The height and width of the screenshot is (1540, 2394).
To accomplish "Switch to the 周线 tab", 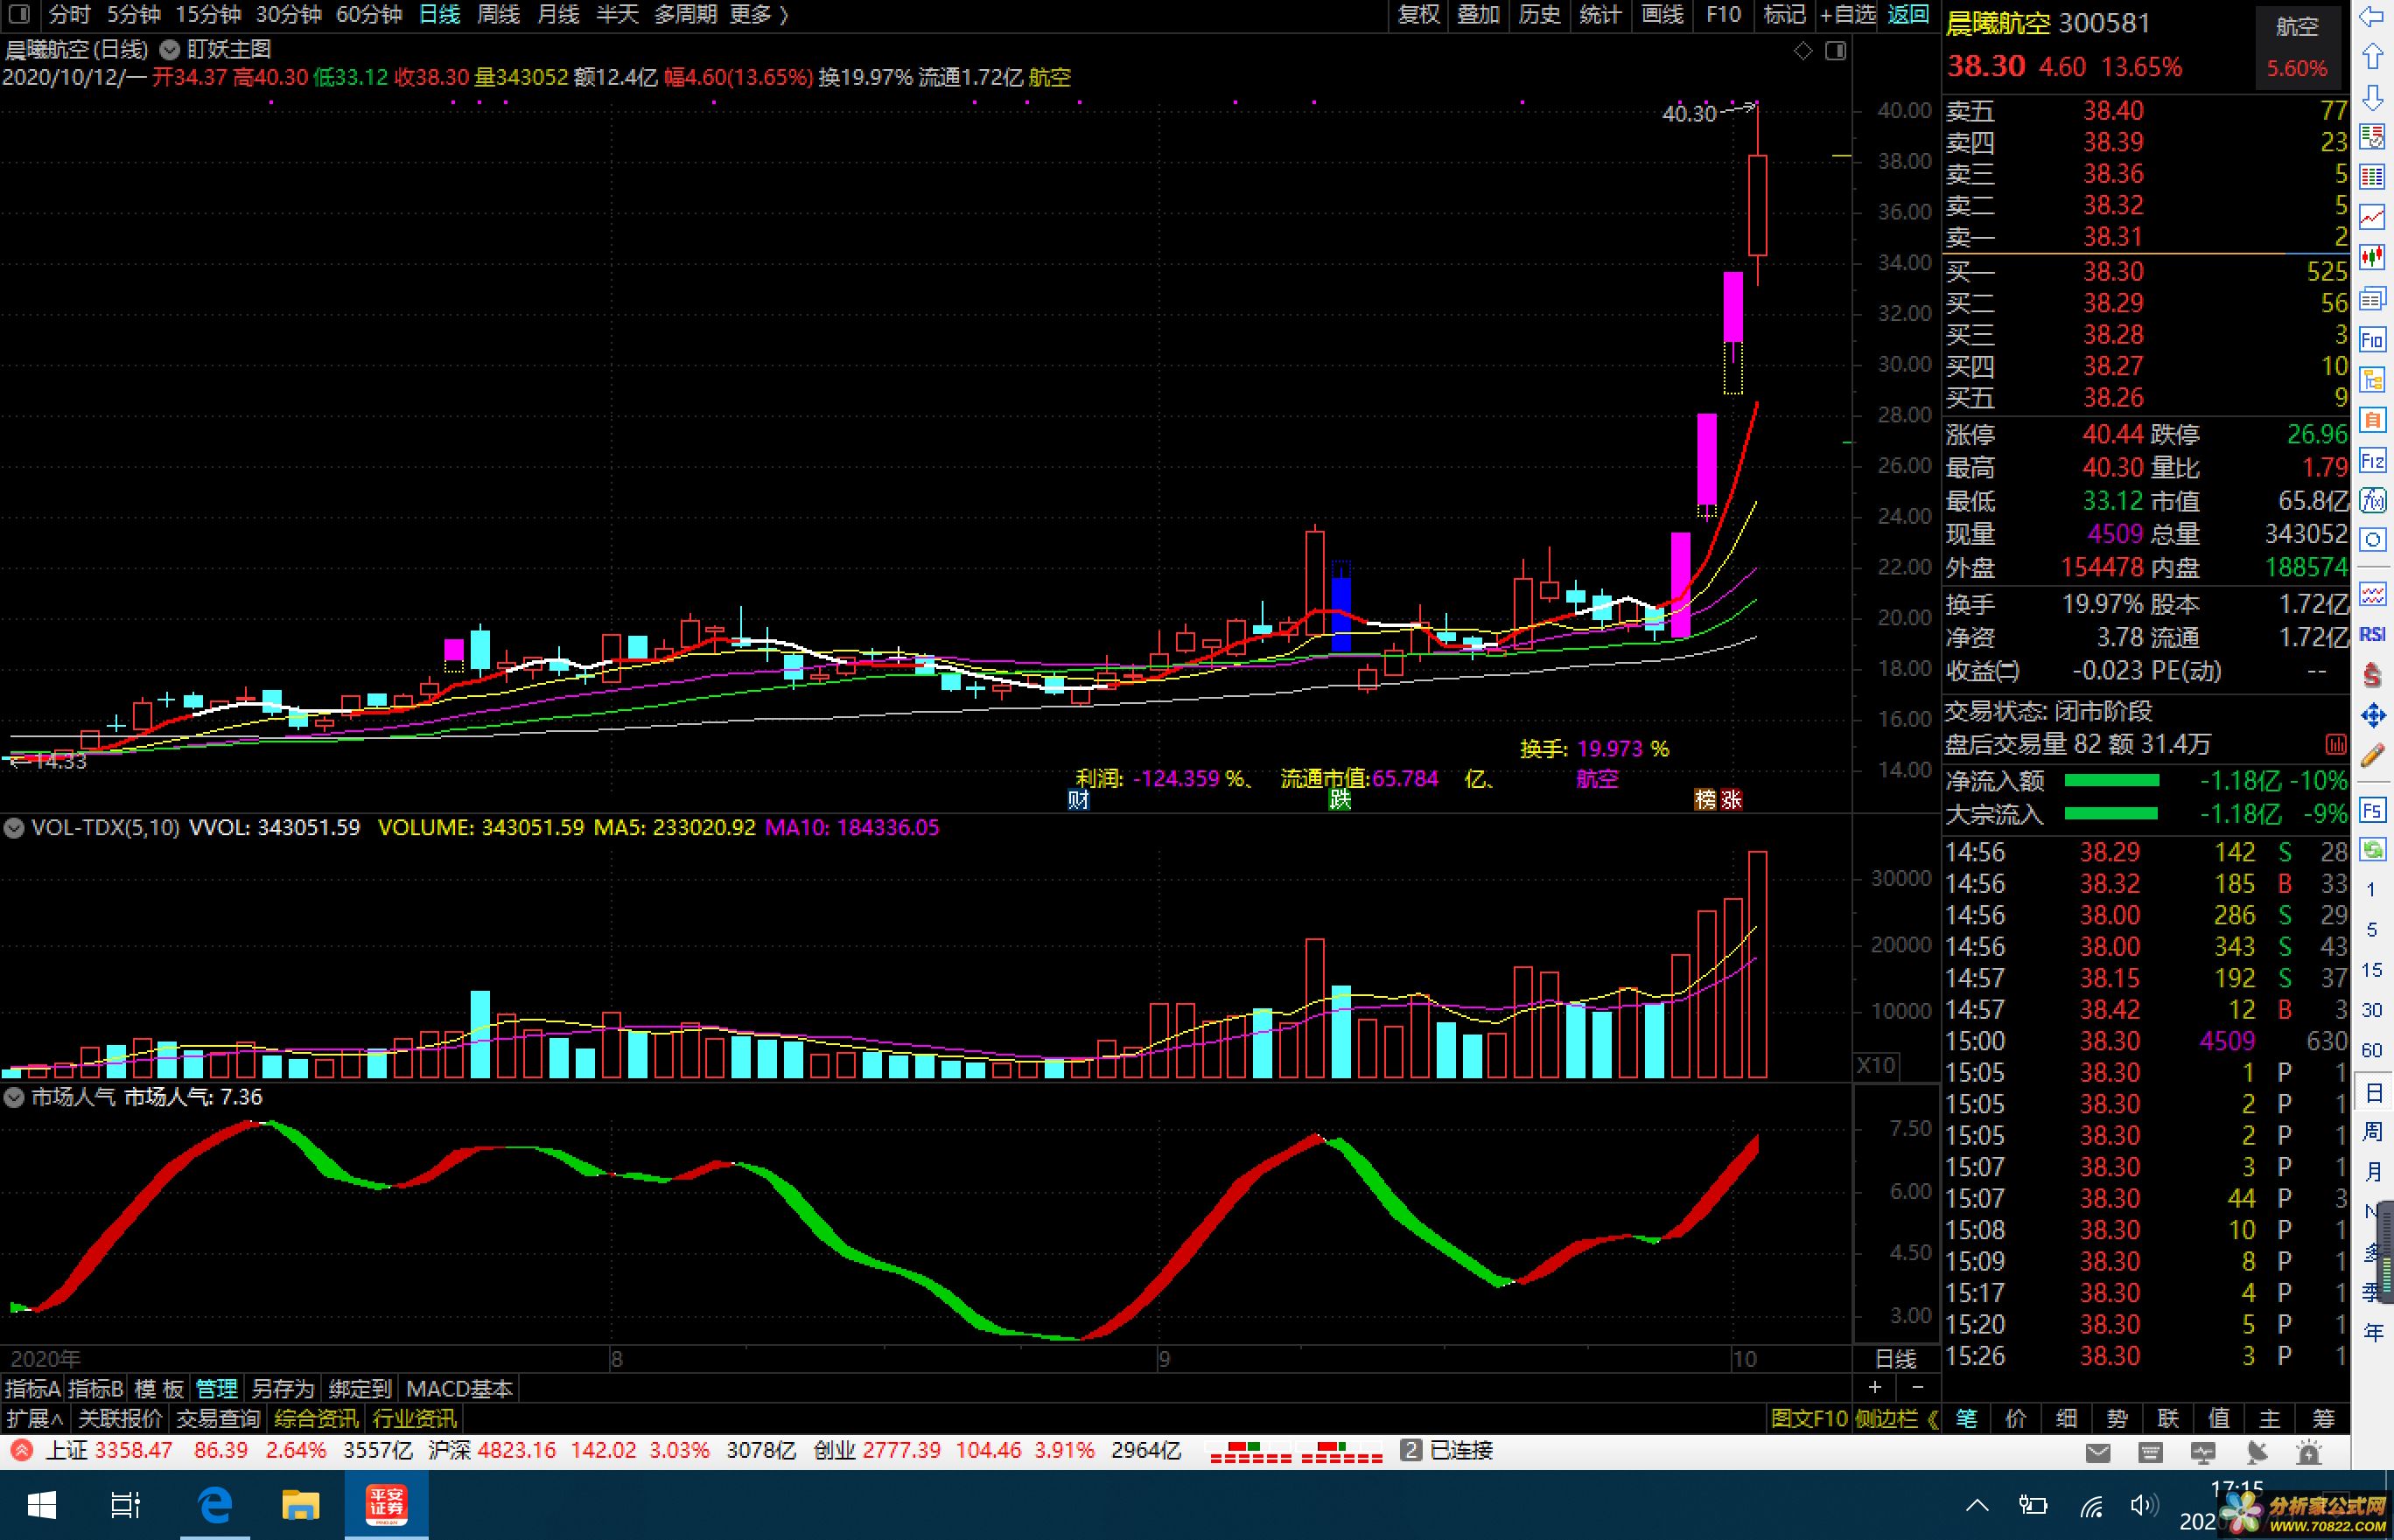I will pos(498,14).
